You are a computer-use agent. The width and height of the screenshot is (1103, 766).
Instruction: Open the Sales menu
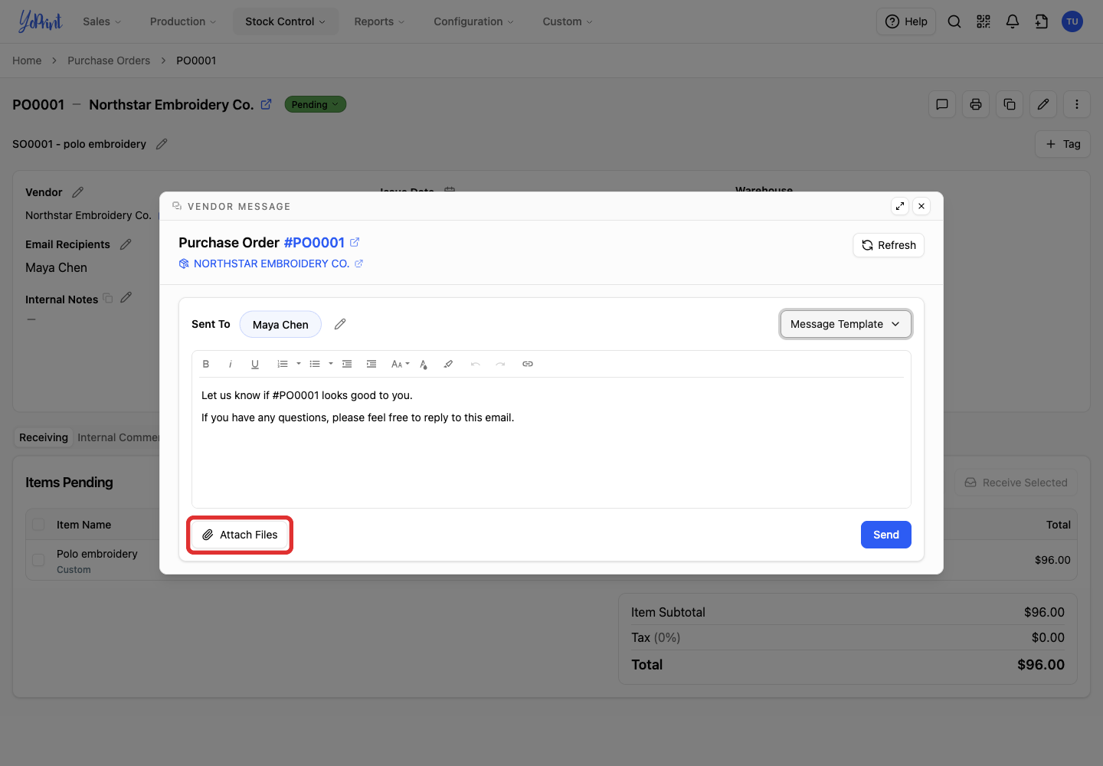[102, 21]
